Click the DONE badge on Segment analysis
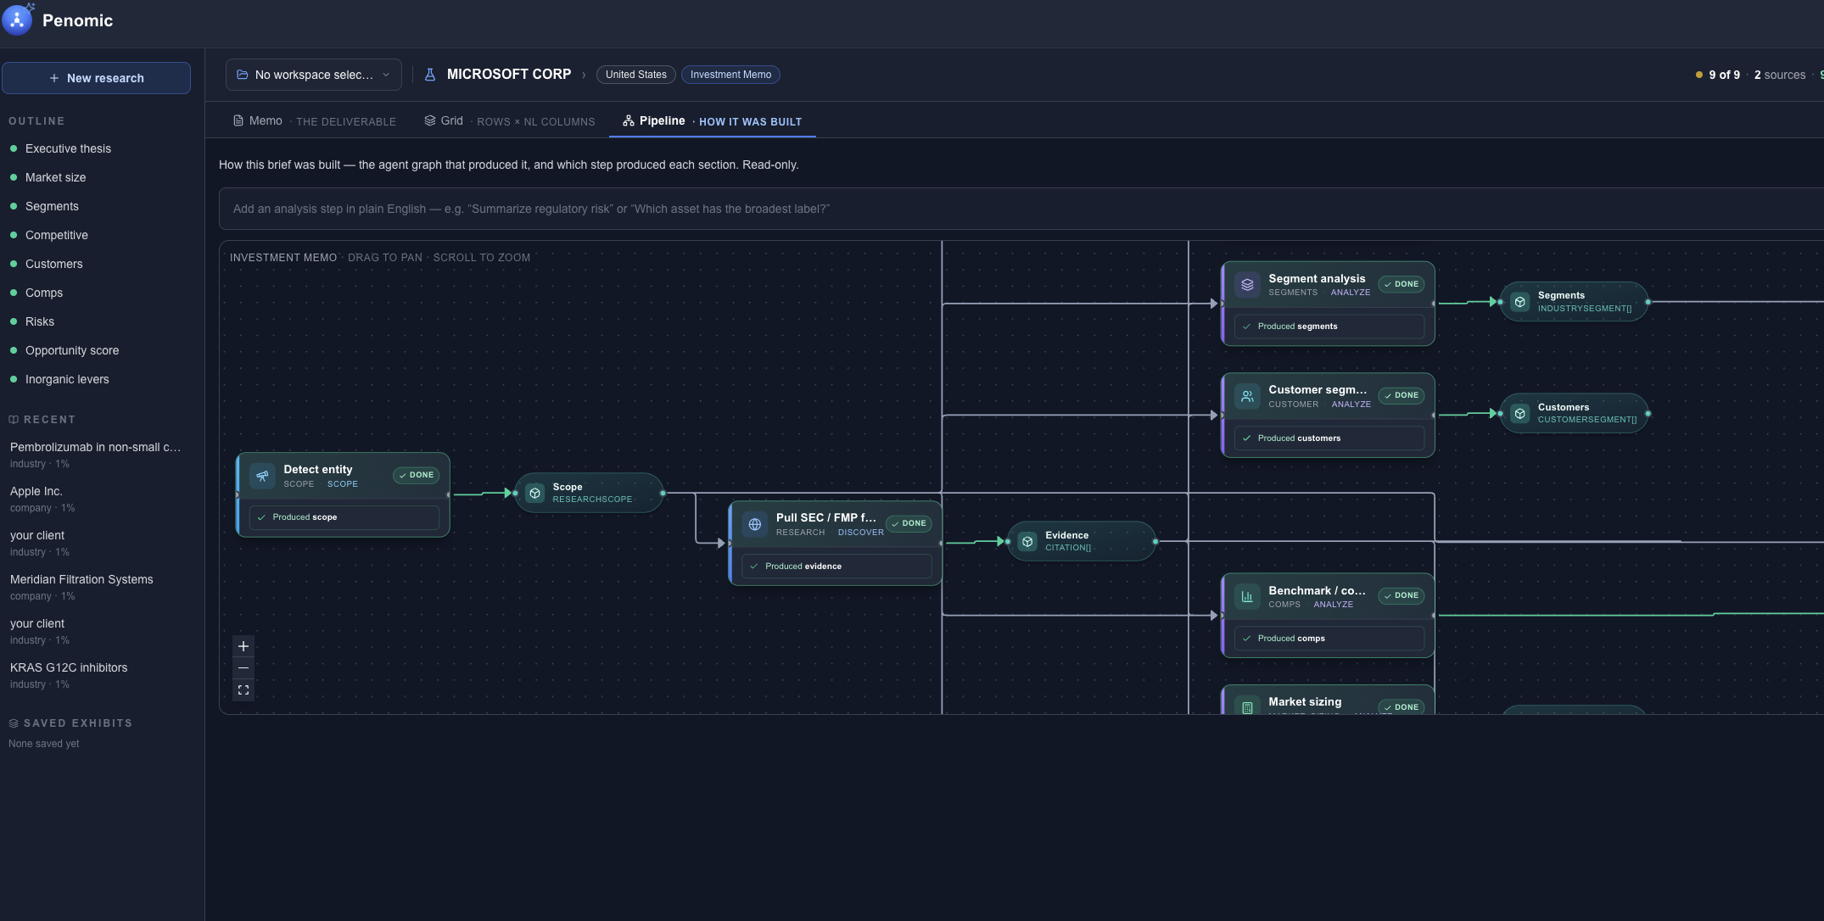1824x921 pixels. click(1402, 284)
